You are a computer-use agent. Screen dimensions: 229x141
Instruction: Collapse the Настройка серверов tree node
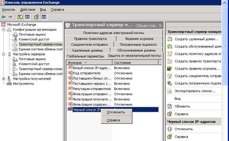pos(3,54)
